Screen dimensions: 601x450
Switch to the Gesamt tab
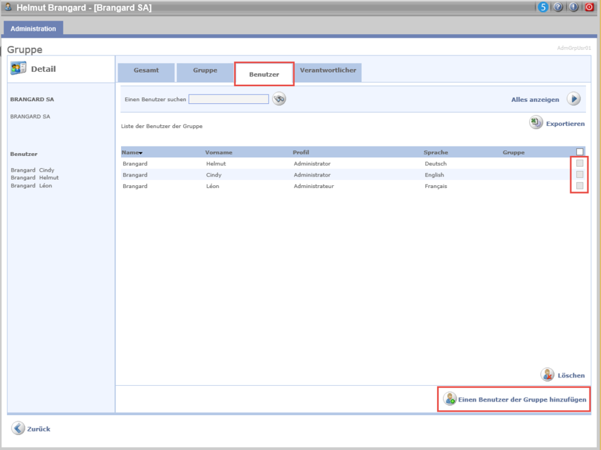[x=146, y=71]
